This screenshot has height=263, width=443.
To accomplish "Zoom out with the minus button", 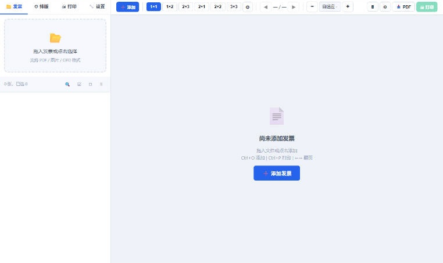I will 312,6.
